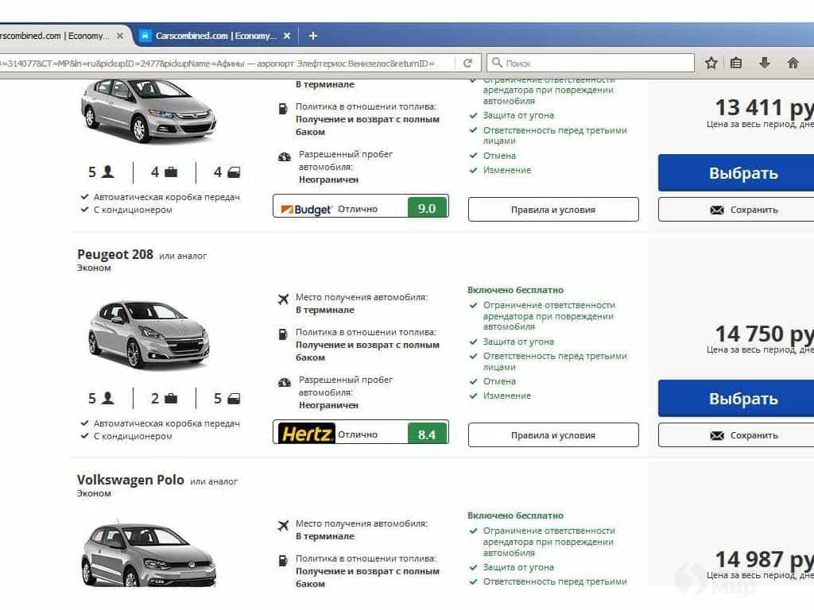Image resolution: width=814 pixels, height=610 pixels.
Task: Click the Budget supplier rating 9.0 box
Action: (x=361, y=207)
